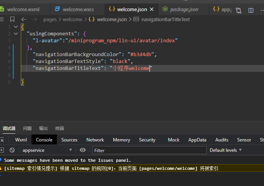Open the appservice context dropdown

(47, 150)
